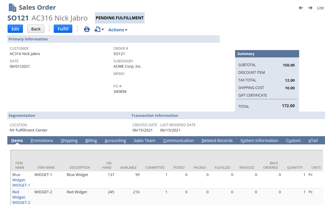The image size is (325, 205).
Task: Click the AVAILABLE column header
Action: click(x=128, y=168)
